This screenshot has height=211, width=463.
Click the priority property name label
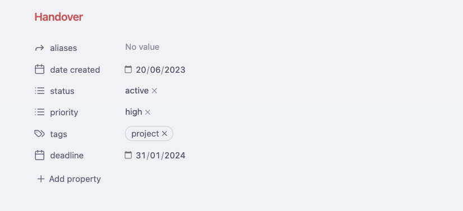click(64, 112)
